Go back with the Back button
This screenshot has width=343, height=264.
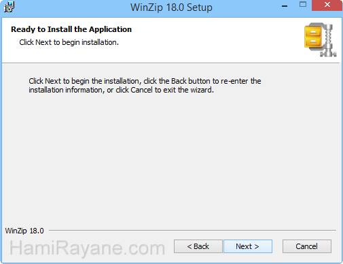click(198, 246)
